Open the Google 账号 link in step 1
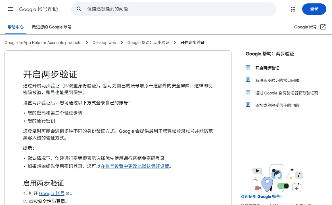332x205 pixels. pos(51,193)
